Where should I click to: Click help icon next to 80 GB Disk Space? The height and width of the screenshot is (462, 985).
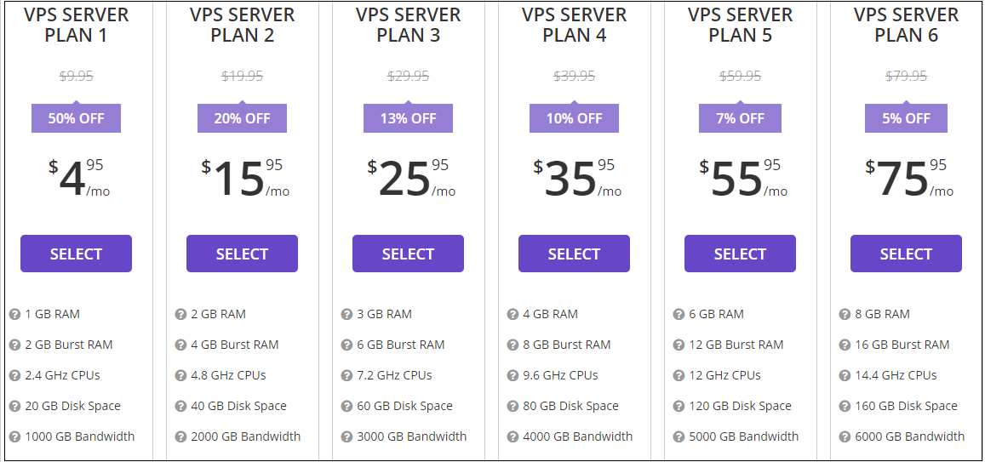(513, 407)
